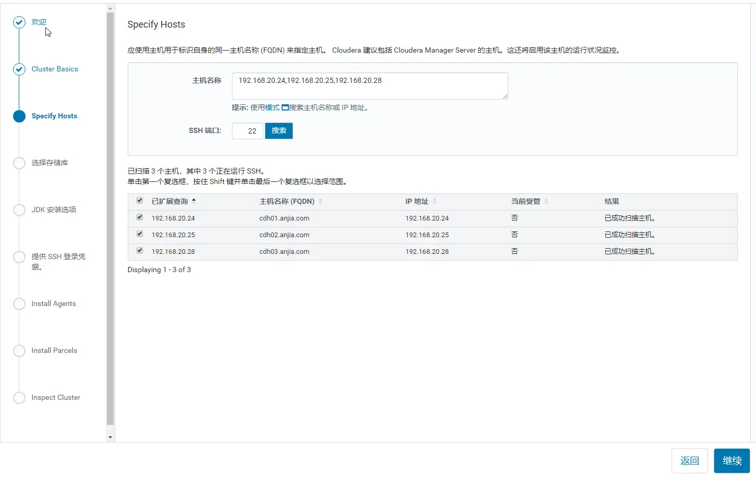The image size is (756, 477).
Task: Click the cdh02.anjia.com hostname cell
Action: pos(284,235)
